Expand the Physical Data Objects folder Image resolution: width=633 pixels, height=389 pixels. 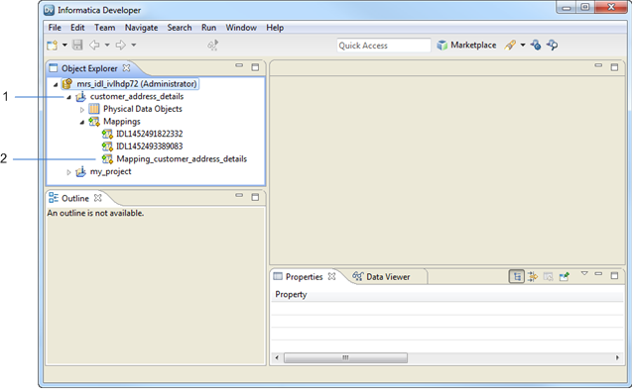click(x=82, y=110)
